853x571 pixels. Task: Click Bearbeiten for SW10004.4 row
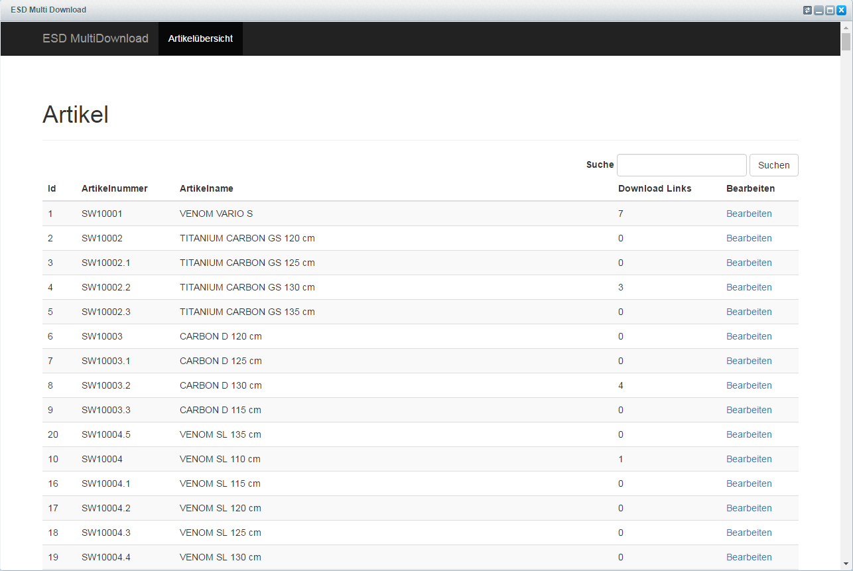click(x=749, y=557)
